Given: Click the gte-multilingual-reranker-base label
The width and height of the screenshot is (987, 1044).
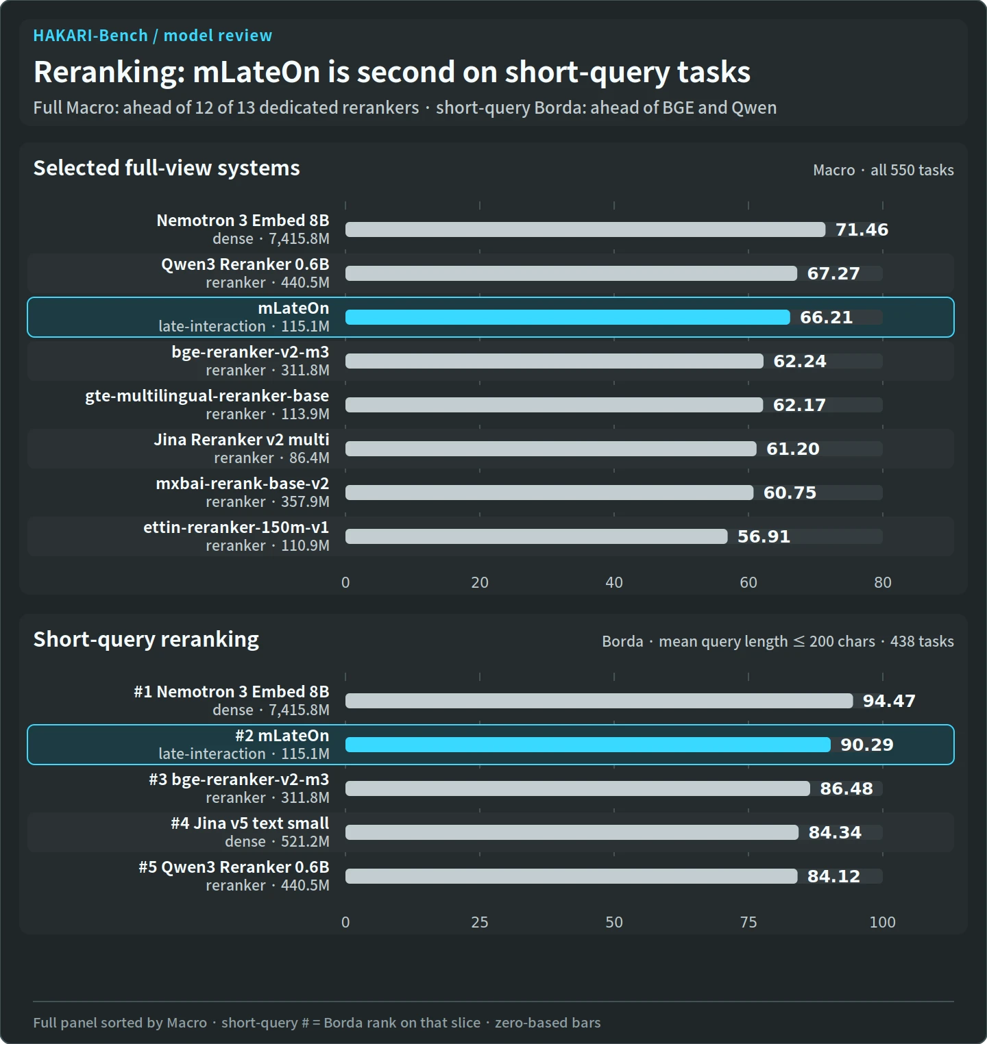Looking at the screenshot, I should (207, 396).
